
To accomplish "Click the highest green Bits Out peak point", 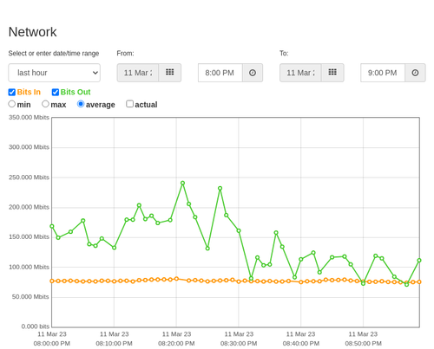I will tap(182, 183).
